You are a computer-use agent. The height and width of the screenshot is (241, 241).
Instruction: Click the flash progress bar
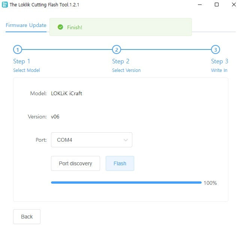(126, 183)
